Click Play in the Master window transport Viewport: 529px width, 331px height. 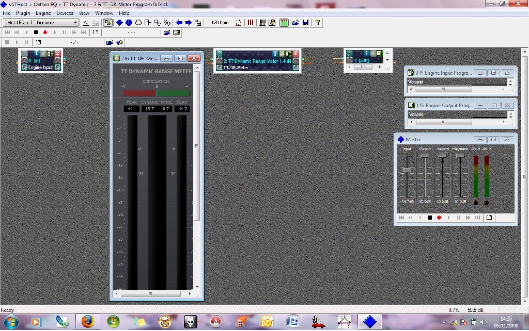coord(449,218)
